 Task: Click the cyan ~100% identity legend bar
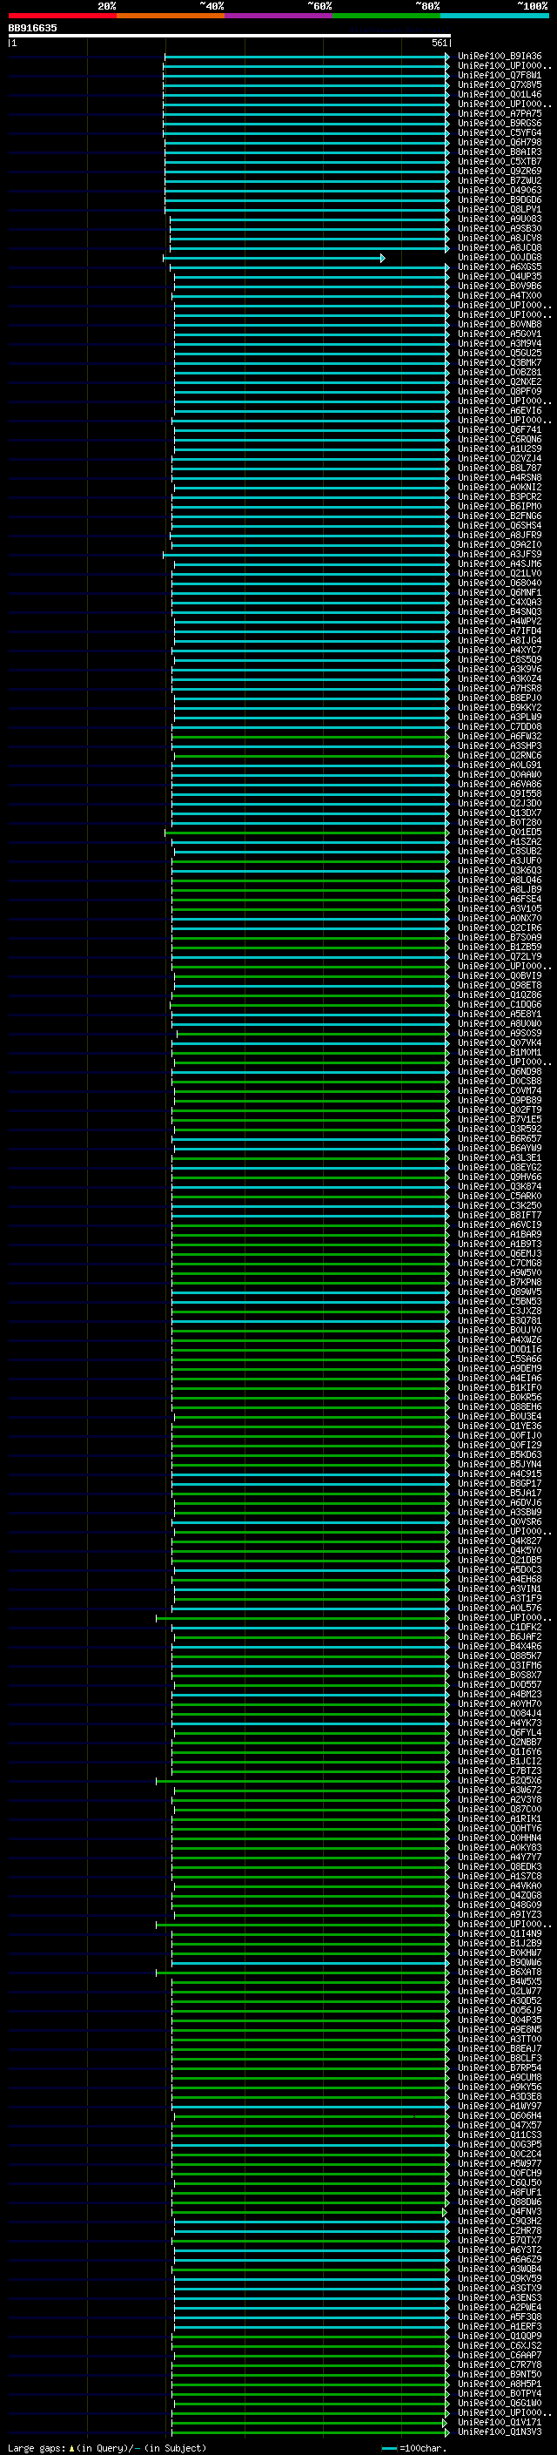coord(495,16)
